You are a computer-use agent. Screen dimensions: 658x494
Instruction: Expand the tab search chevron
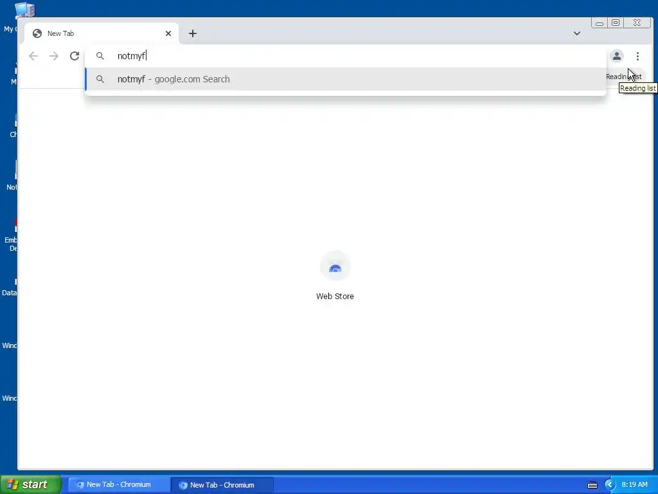577,33
